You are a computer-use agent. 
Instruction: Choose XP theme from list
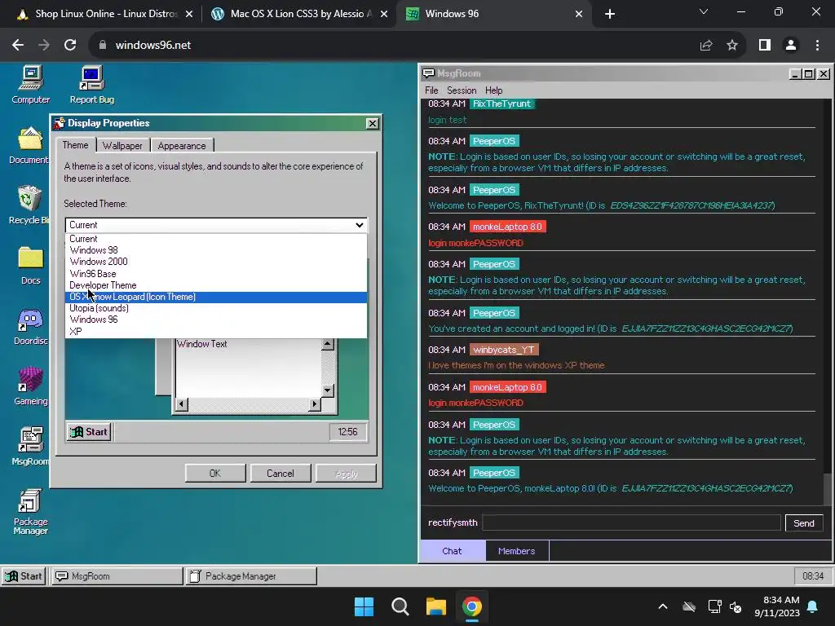[x=215, y=331]
